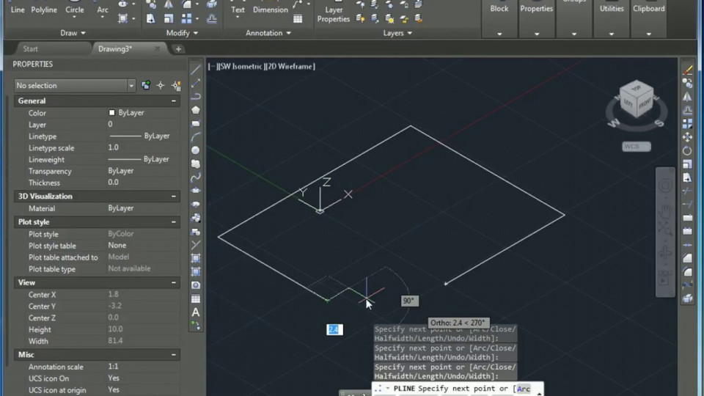This screenshot has height=396, width=704.
Task: Click the Table icon in Annotation panel
Action: point(298,19)
